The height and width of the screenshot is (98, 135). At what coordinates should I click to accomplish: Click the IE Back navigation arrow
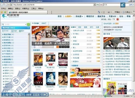(2, 5)
